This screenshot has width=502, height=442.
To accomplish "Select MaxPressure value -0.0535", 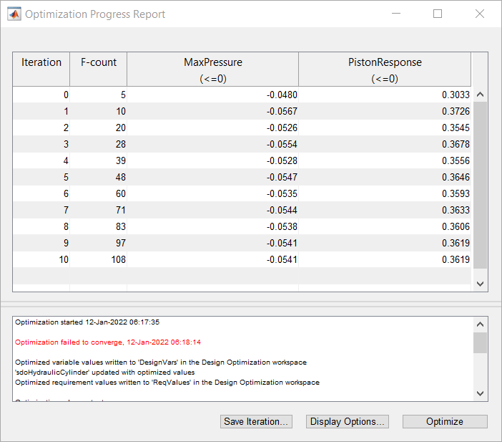I will (213, 193).
